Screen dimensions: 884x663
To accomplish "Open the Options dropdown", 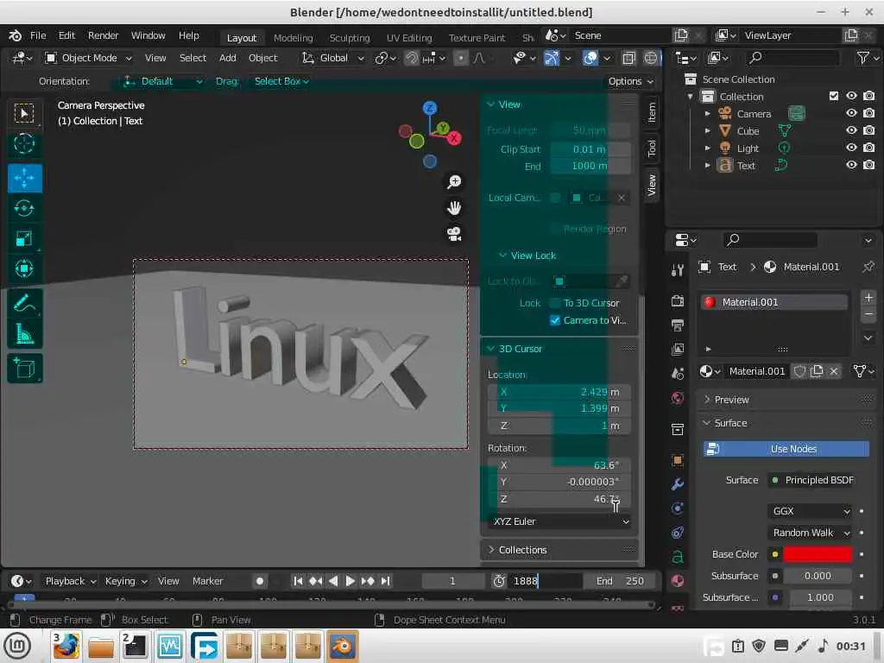I will pyautogui.click(x=629, y=81).
